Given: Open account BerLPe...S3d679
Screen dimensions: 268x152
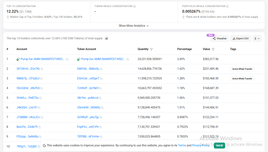Looking at the screenshot, I should tap(27, 127).
